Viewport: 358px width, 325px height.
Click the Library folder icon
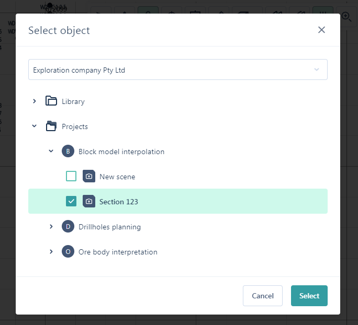click(x=51, y=101)
